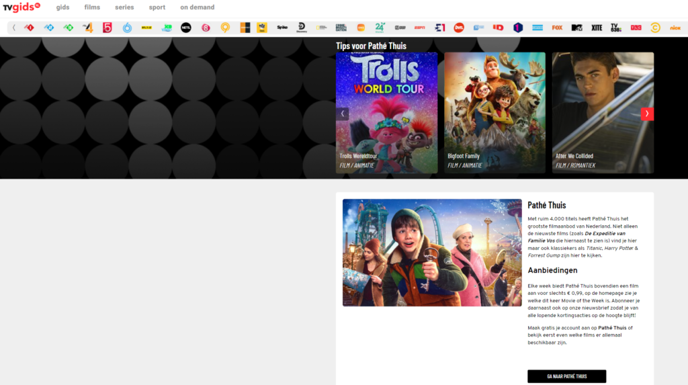Select the Comedy Central channel logo
The height and width of the screenshot is (385, 688).
[656, 28]
